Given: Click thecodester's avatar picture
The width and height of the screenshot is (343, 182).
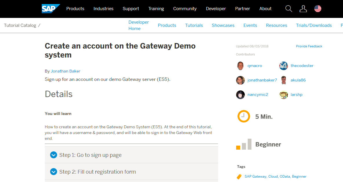Looking at the screenshot, I should click(x=284, y=66).
